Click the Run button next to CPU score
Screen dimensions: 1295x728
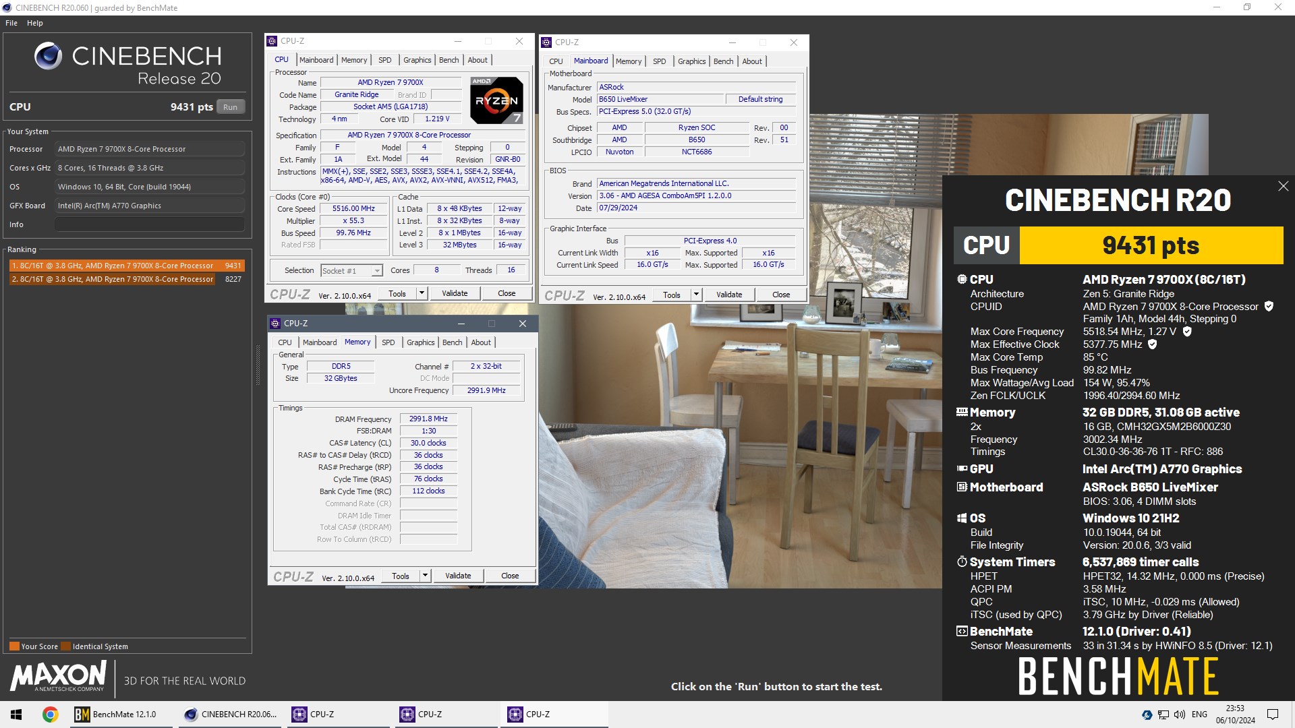[x=230, y=107]
